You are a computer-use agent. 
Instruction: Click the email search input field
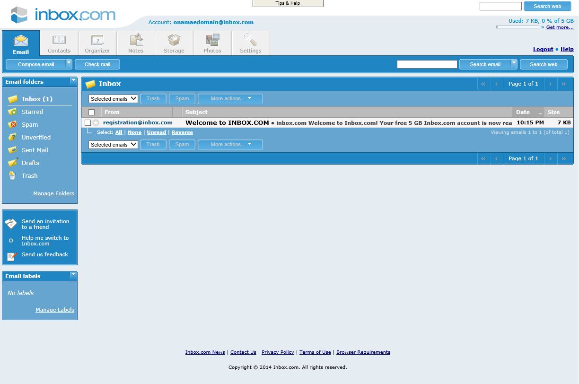tap(427, 64)
